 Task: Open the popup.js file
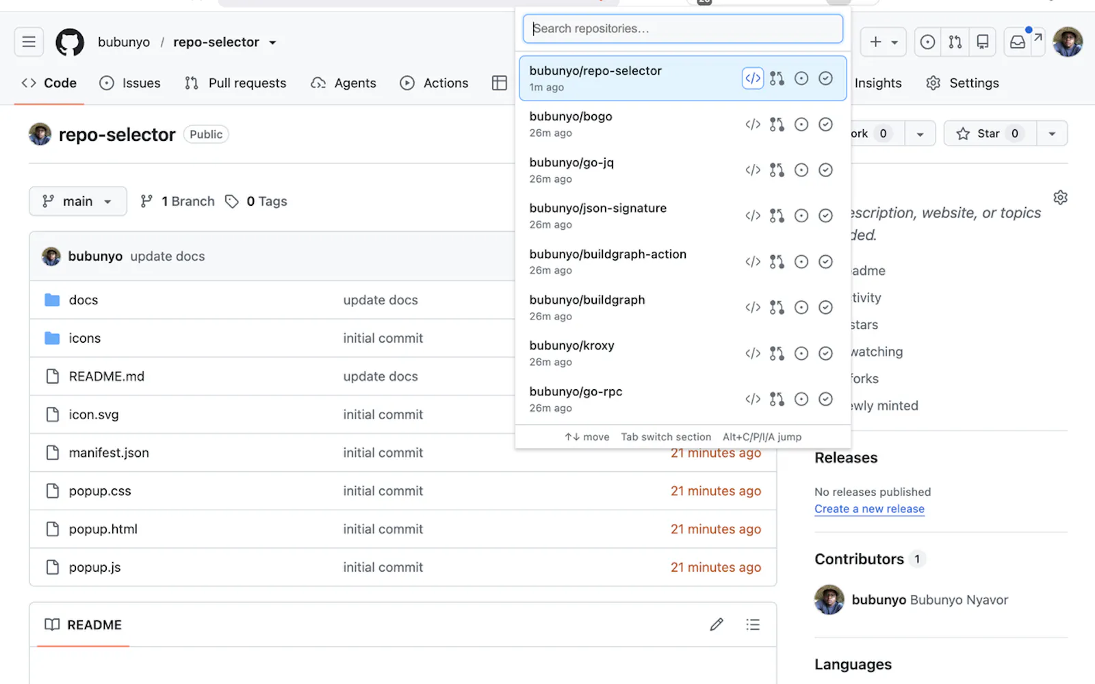(x=95, y=568)
